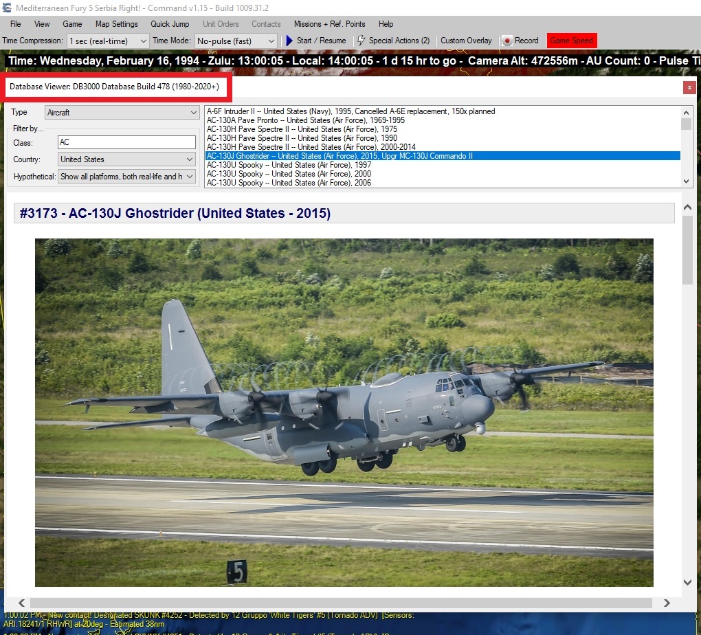Screen dimensions: 701x635
Task: Click the New contact SKUNK #4252 log message
Action: 209,619
